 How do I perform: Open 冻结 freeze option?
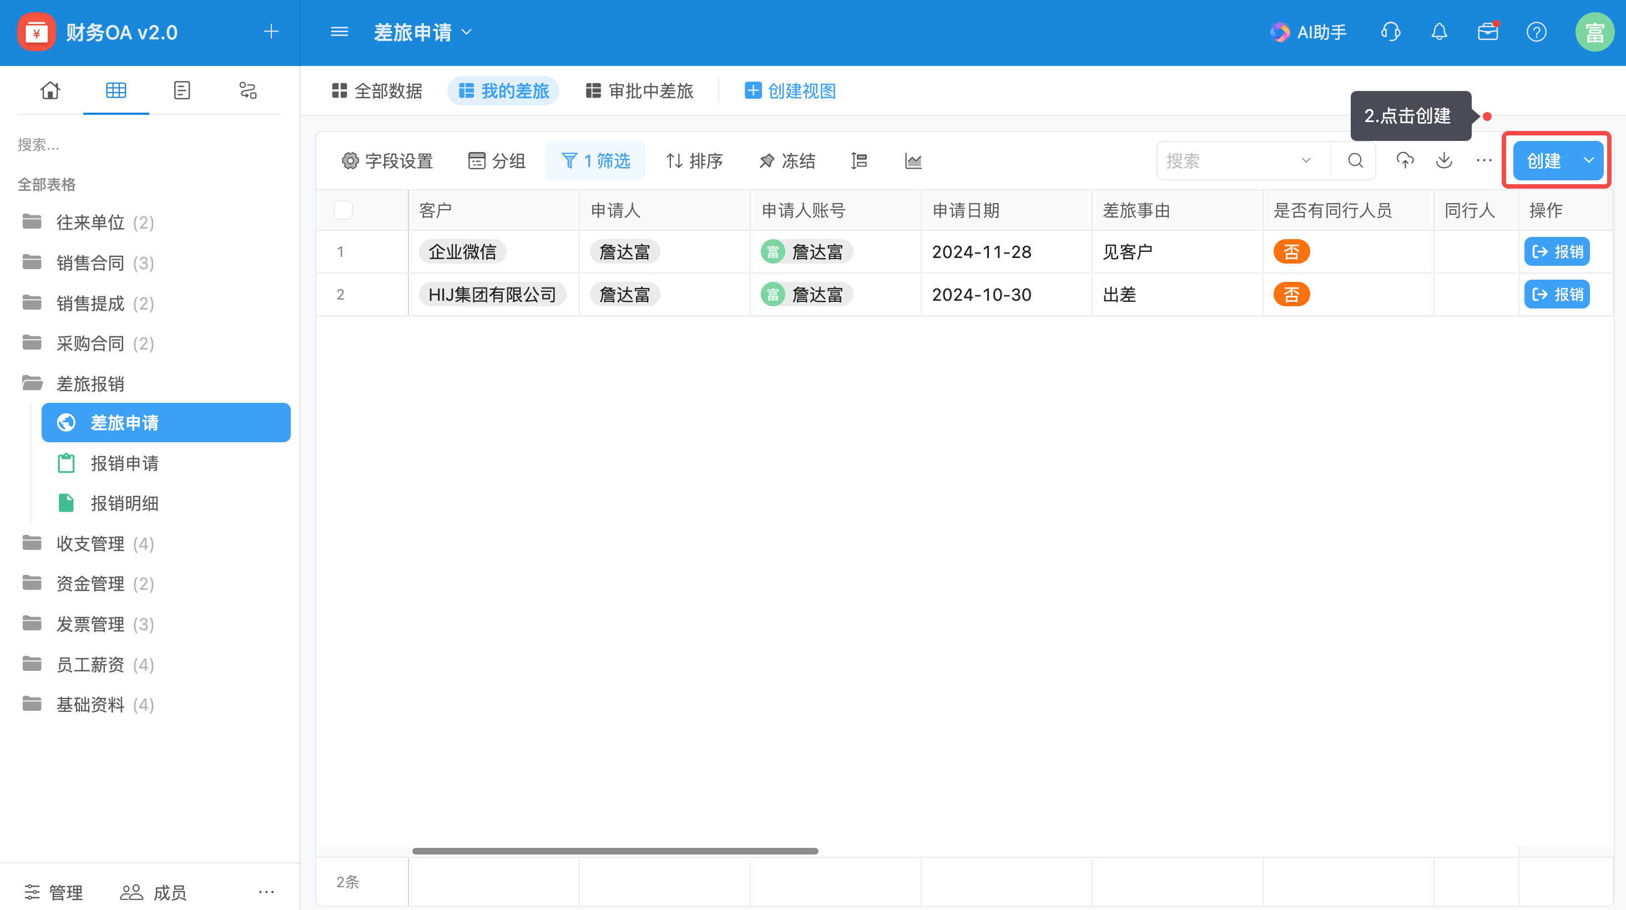pos(787,161)
